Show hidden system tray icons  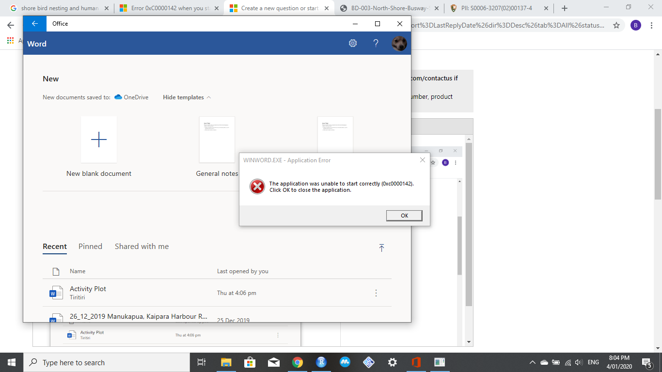[x=533, y=362]
